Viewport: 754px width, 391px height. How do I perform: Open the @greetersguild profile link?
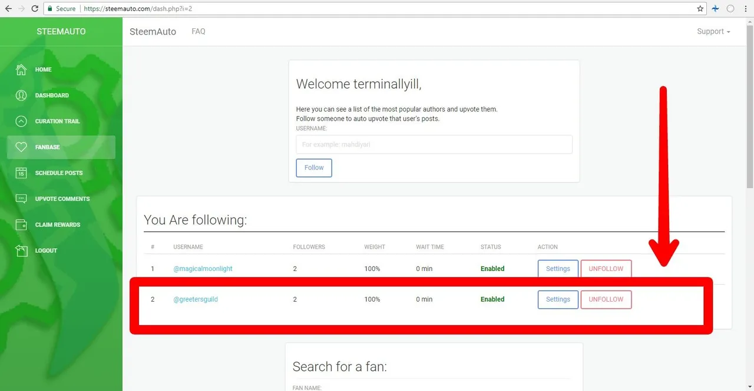[x=196, y=299]
